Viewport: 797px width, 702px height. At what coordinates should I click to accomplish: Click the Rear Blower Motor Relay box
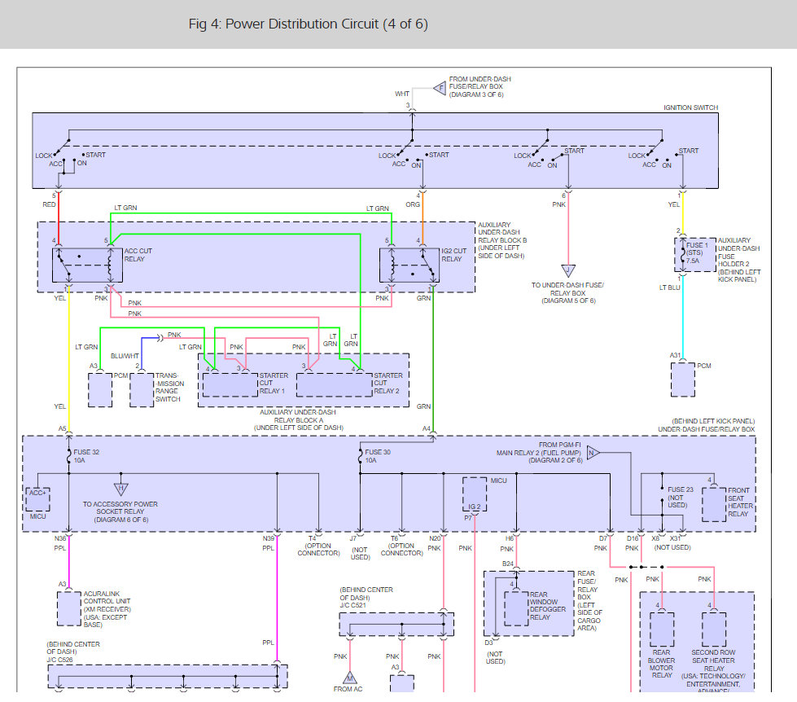(662, 629)
